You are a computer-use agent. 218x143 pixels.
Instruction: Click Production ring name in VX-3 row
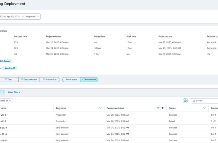[61, 115]
